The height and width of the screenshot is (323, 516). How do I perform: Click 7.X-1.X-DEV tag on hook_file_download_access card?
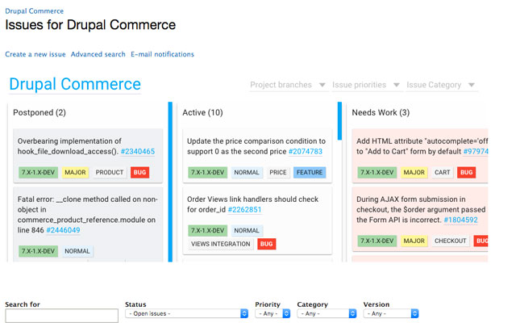click(x=38, y=172)
